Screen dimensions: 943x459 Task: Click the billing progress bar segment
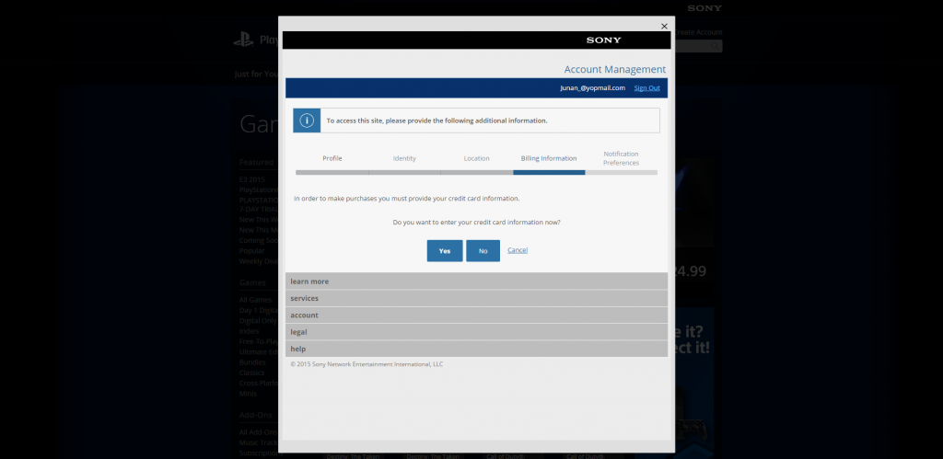click(549, 172)
